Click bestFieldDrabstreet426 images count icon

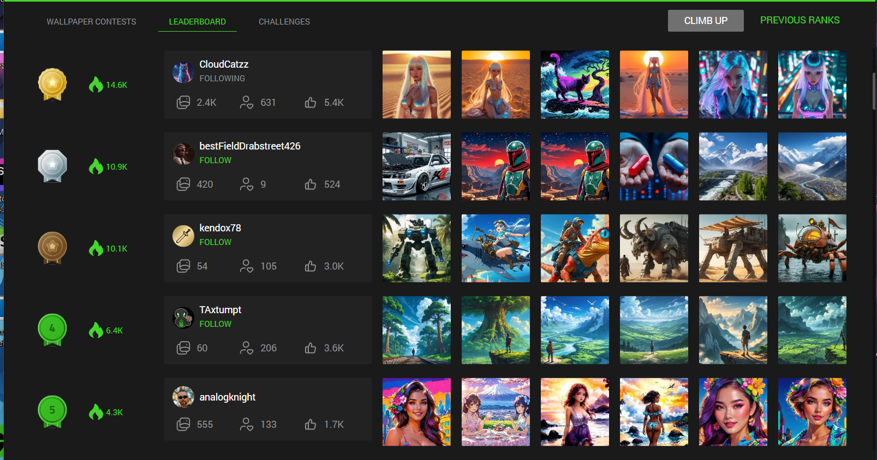183,184
